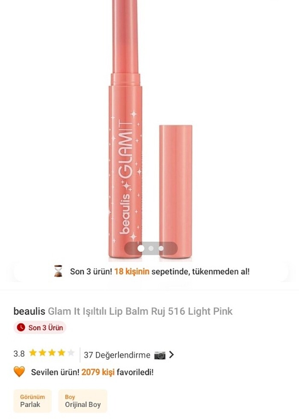Open reviews via the right chevron arrow
Screen dimensions: 299x419
click(171, 355)
